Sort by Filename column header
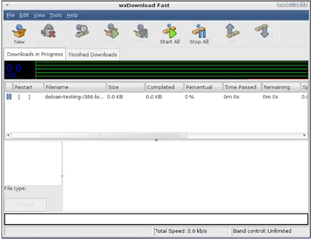Image resolution: width=311 pixels, height=239 pixels. 75,87
